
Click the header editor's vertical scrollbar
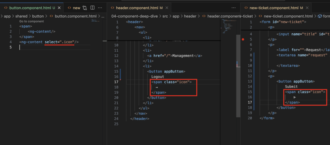[238, 64]
